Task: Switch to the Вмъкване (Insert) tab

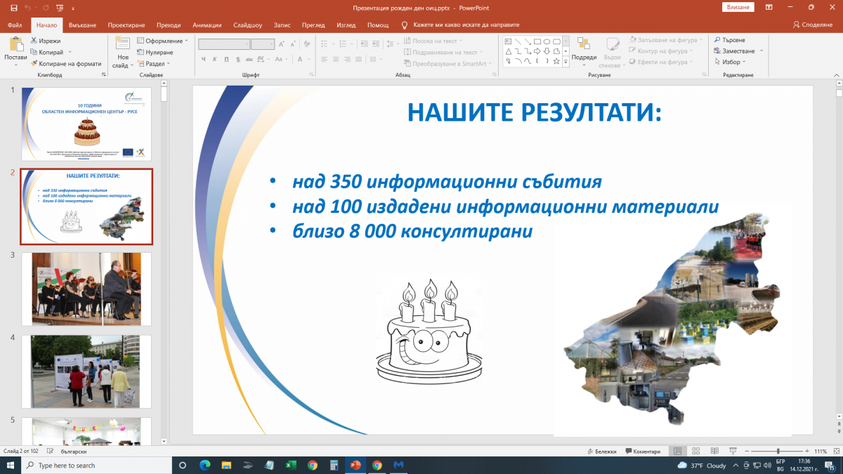Action: click(84, 25)
